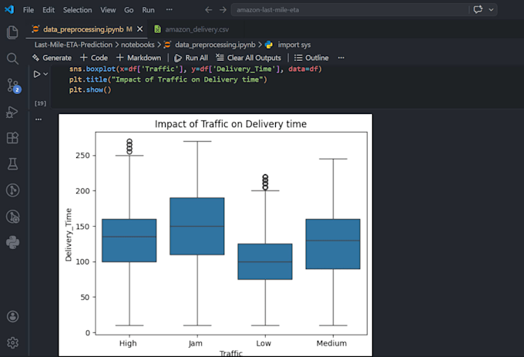Open the Explorer view in activity bar
The image size is (524, 357).
(12, 32)
